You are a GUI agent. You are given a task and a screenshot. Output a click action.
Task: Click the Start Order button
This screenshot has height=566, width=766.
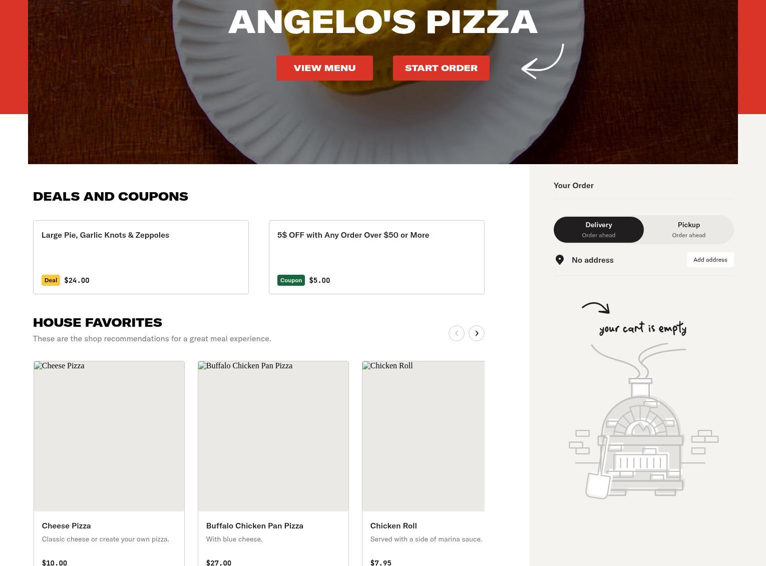(441, 68)
